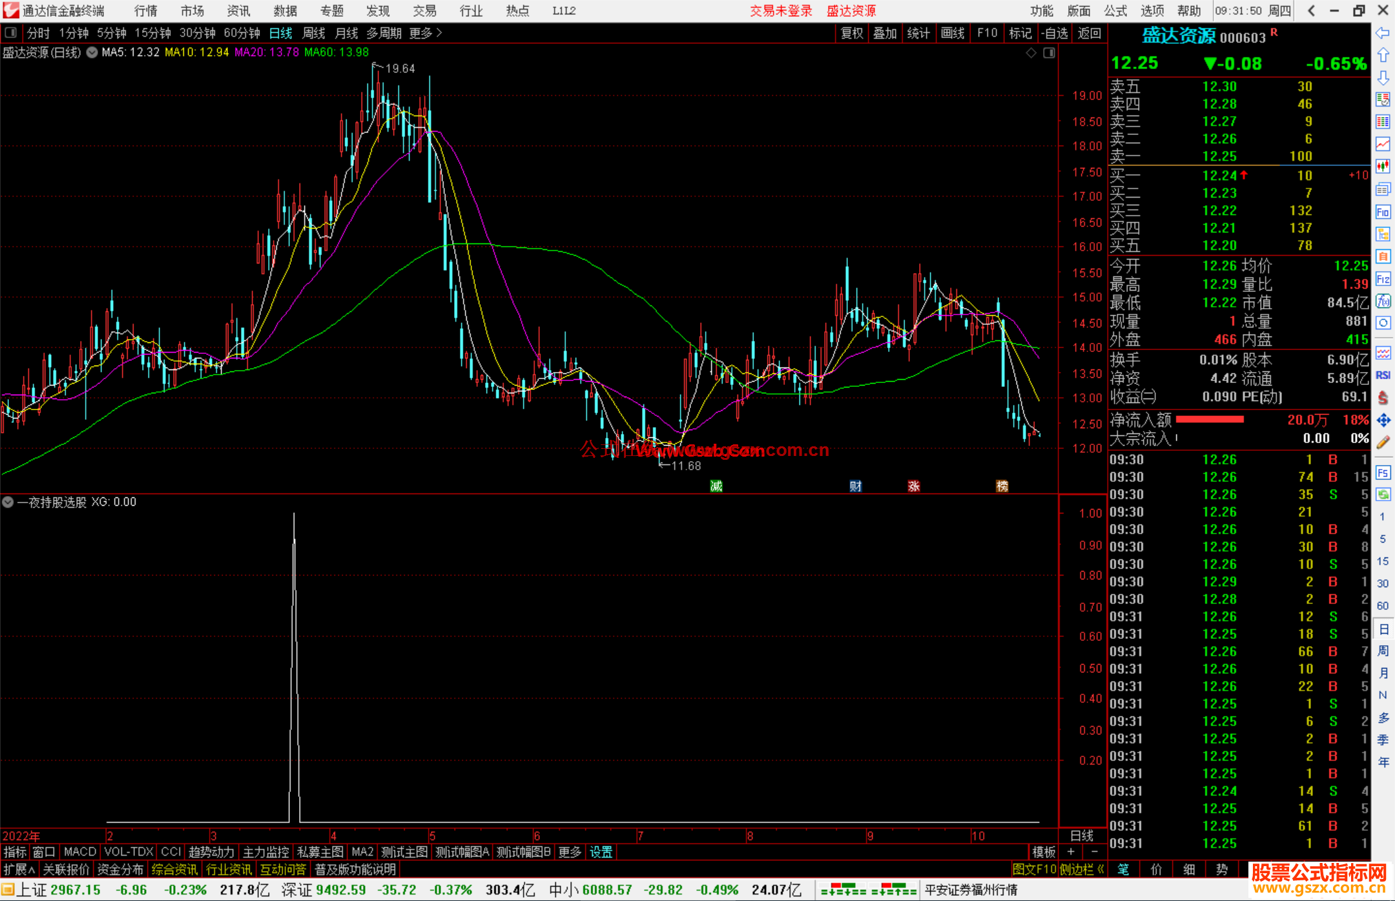Screen dimensions: 1395x901
Task: Click the RSI indicator sidebar icon
Action: click(x=1383, y=375)
